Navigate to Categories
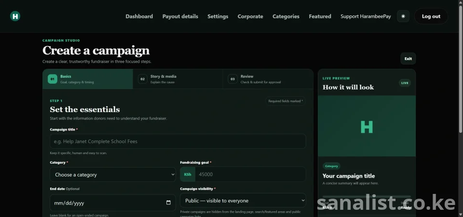The width and height of the screenshot is (463, 217). click(x=286, y=16)
